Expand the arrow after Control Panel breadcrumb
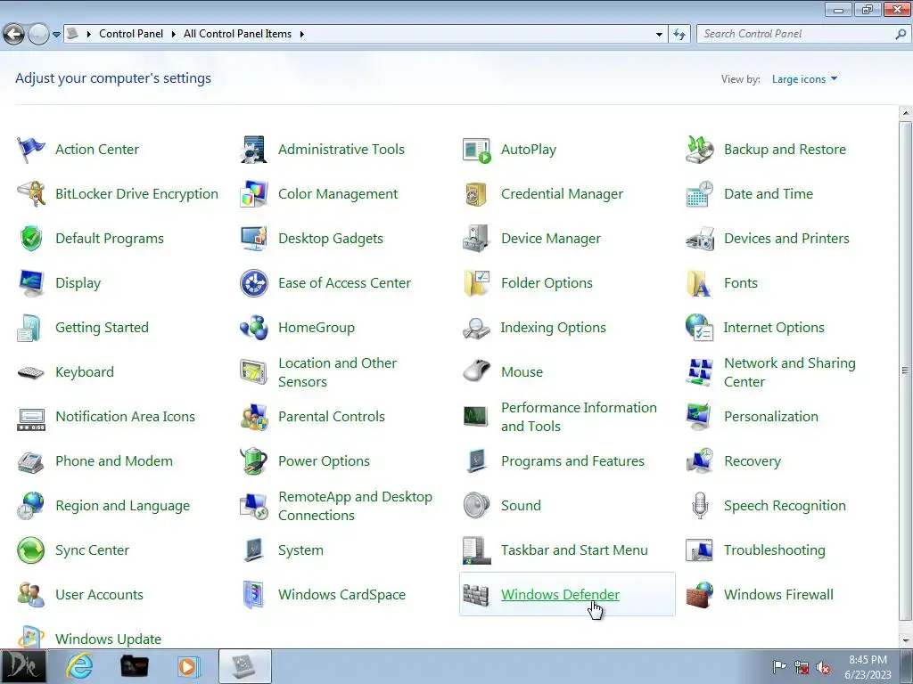The height and width of the screenshot is (684, 913). [x=173, y=35]
